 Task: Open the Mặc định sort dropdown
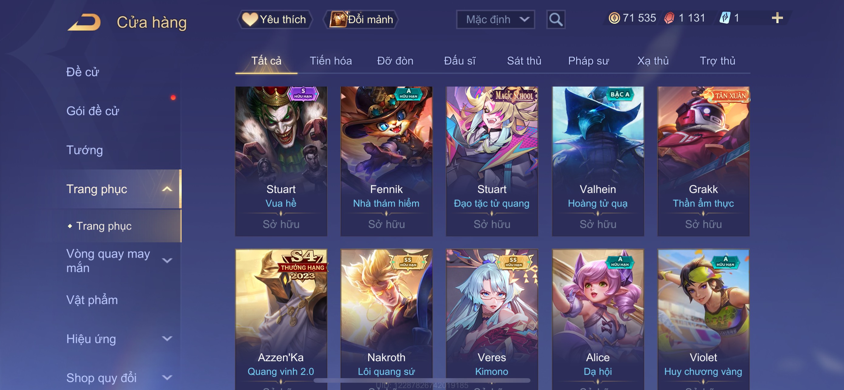tap(496, 20)
